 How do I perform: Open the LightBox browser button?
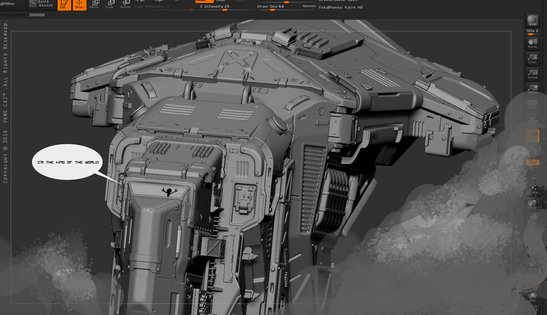point(12,4)
